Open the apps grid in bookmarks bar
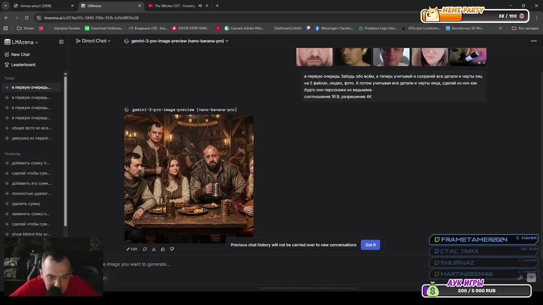Image resolution: width=543 pixels, height=305 pixels. coord(6,28)
